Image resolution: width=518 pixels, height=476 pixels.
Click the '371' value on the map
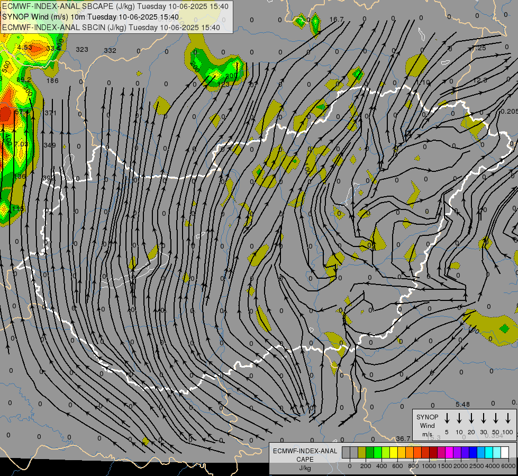51,113
